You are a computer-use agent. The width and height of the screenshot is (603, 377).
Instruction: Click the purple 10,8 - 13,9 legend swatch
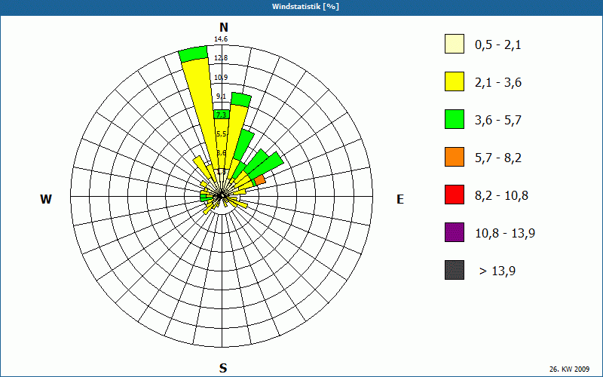[x=455, y=232]
